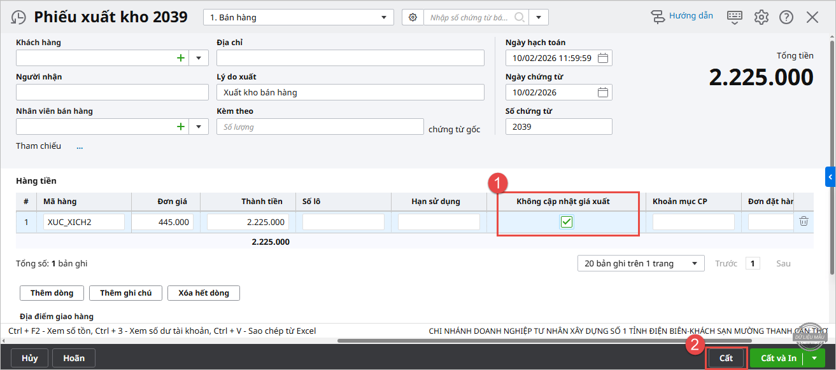
Task: Expand the Khách hàng dropdown
Action: pos(198,58)
